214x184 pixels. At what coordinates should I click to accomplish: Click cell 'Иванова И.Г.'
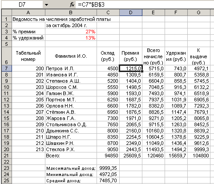coord(71,75)
